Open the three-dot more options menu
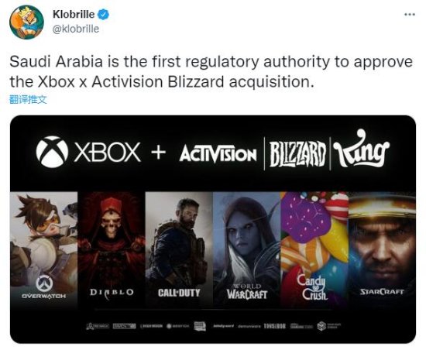Viewport: 426px width, 350px height. (x=410, y=15)
